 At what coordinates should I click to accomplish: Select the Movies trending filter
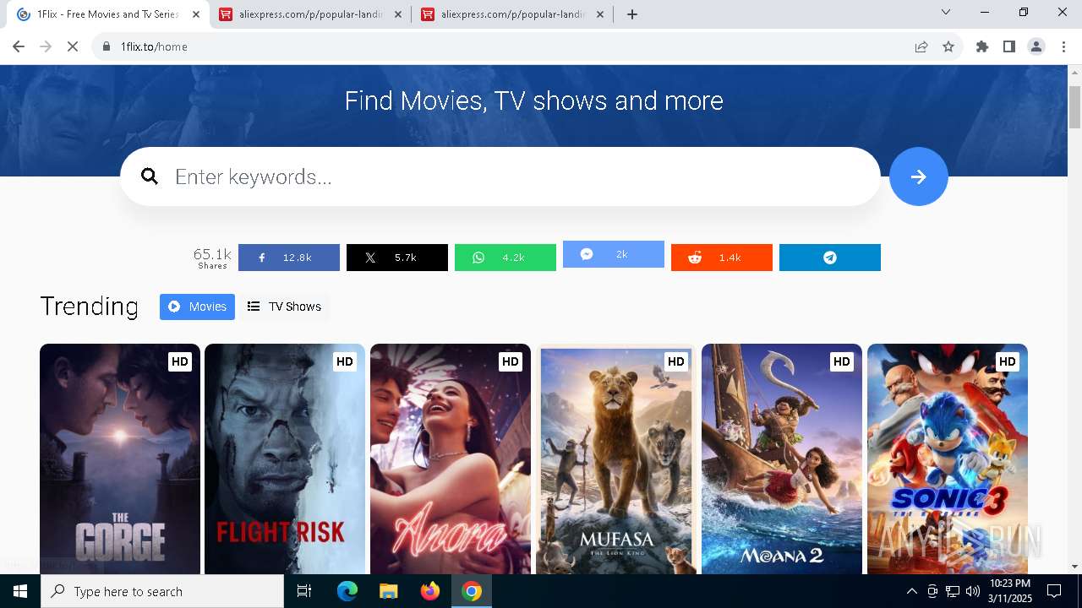click(197, 307)
